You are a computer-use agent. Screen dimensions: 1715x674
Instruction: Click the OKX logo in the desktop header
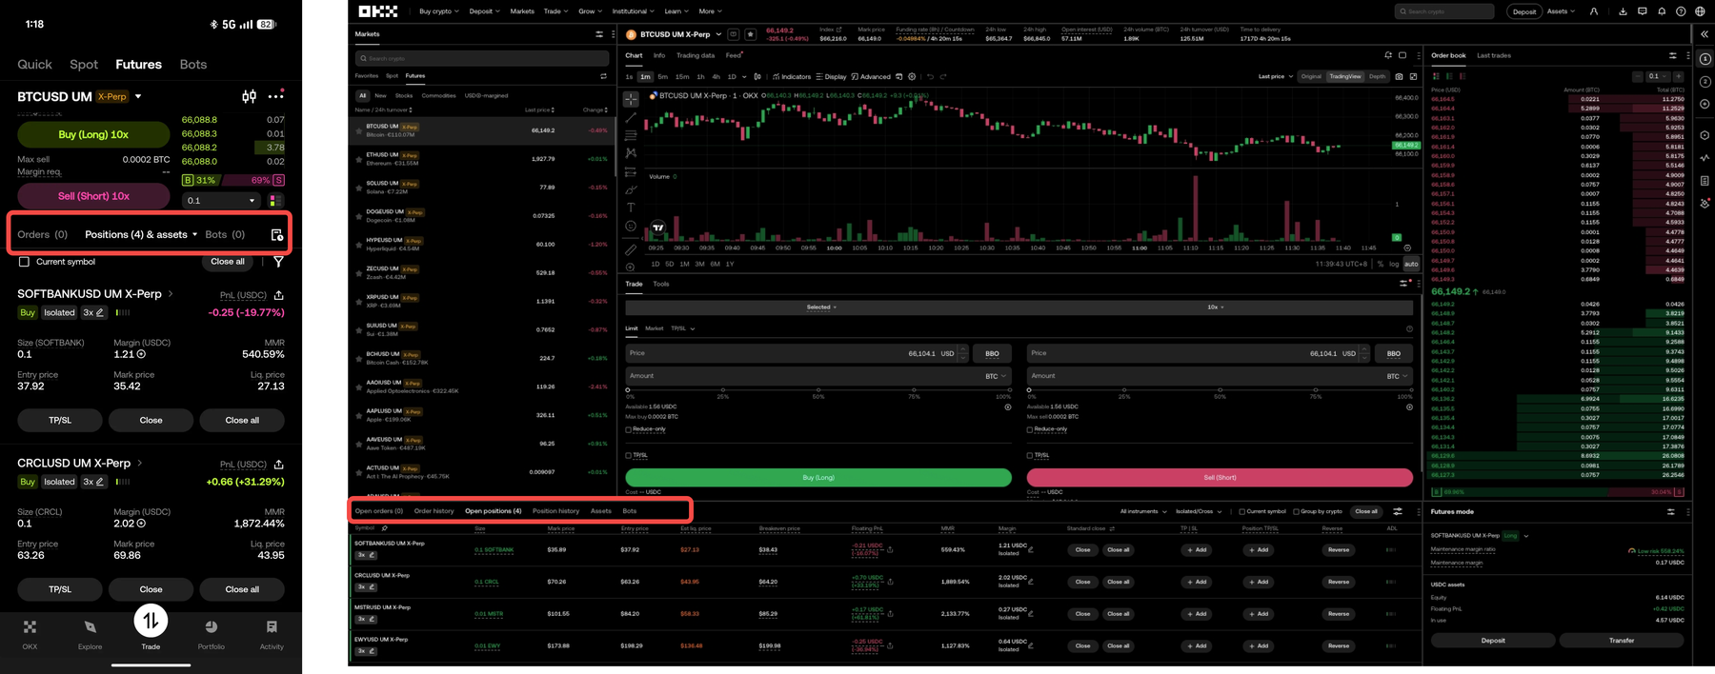coord(378,11)
